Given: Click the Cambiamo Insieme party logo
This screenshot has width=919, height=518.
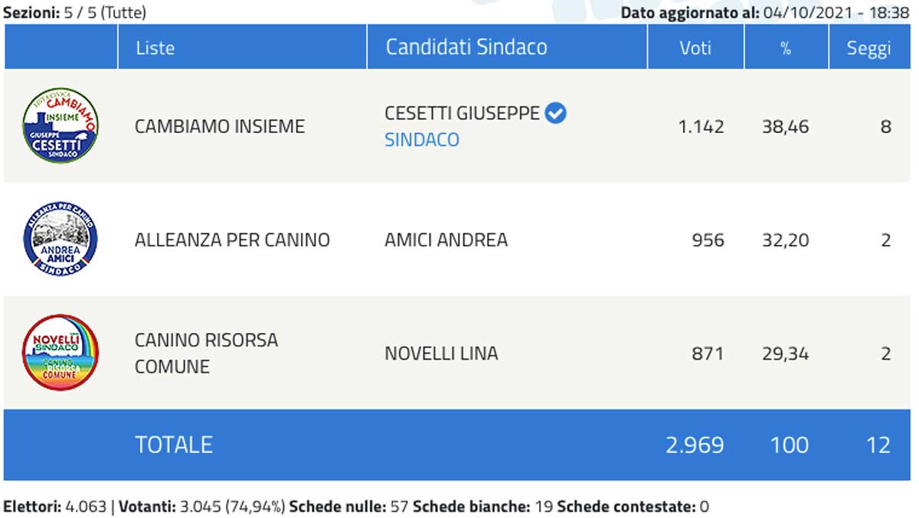Looking at the screenshot, I should pyautogui.click(x=61, y=125).
